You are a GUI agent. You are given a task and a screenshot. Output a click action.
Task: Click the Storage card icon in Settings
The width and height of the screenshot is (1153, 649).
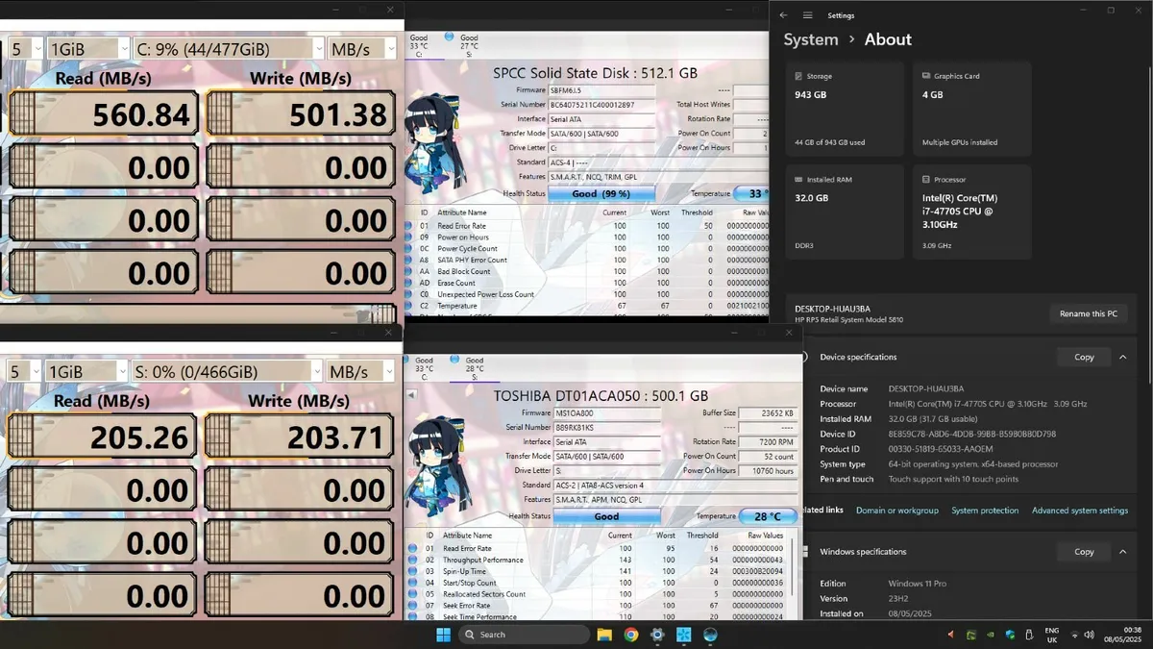[x=798, y=76]
